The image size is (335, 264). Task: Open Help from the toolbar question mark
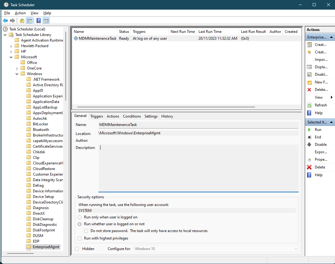click(x=38, y=20)
